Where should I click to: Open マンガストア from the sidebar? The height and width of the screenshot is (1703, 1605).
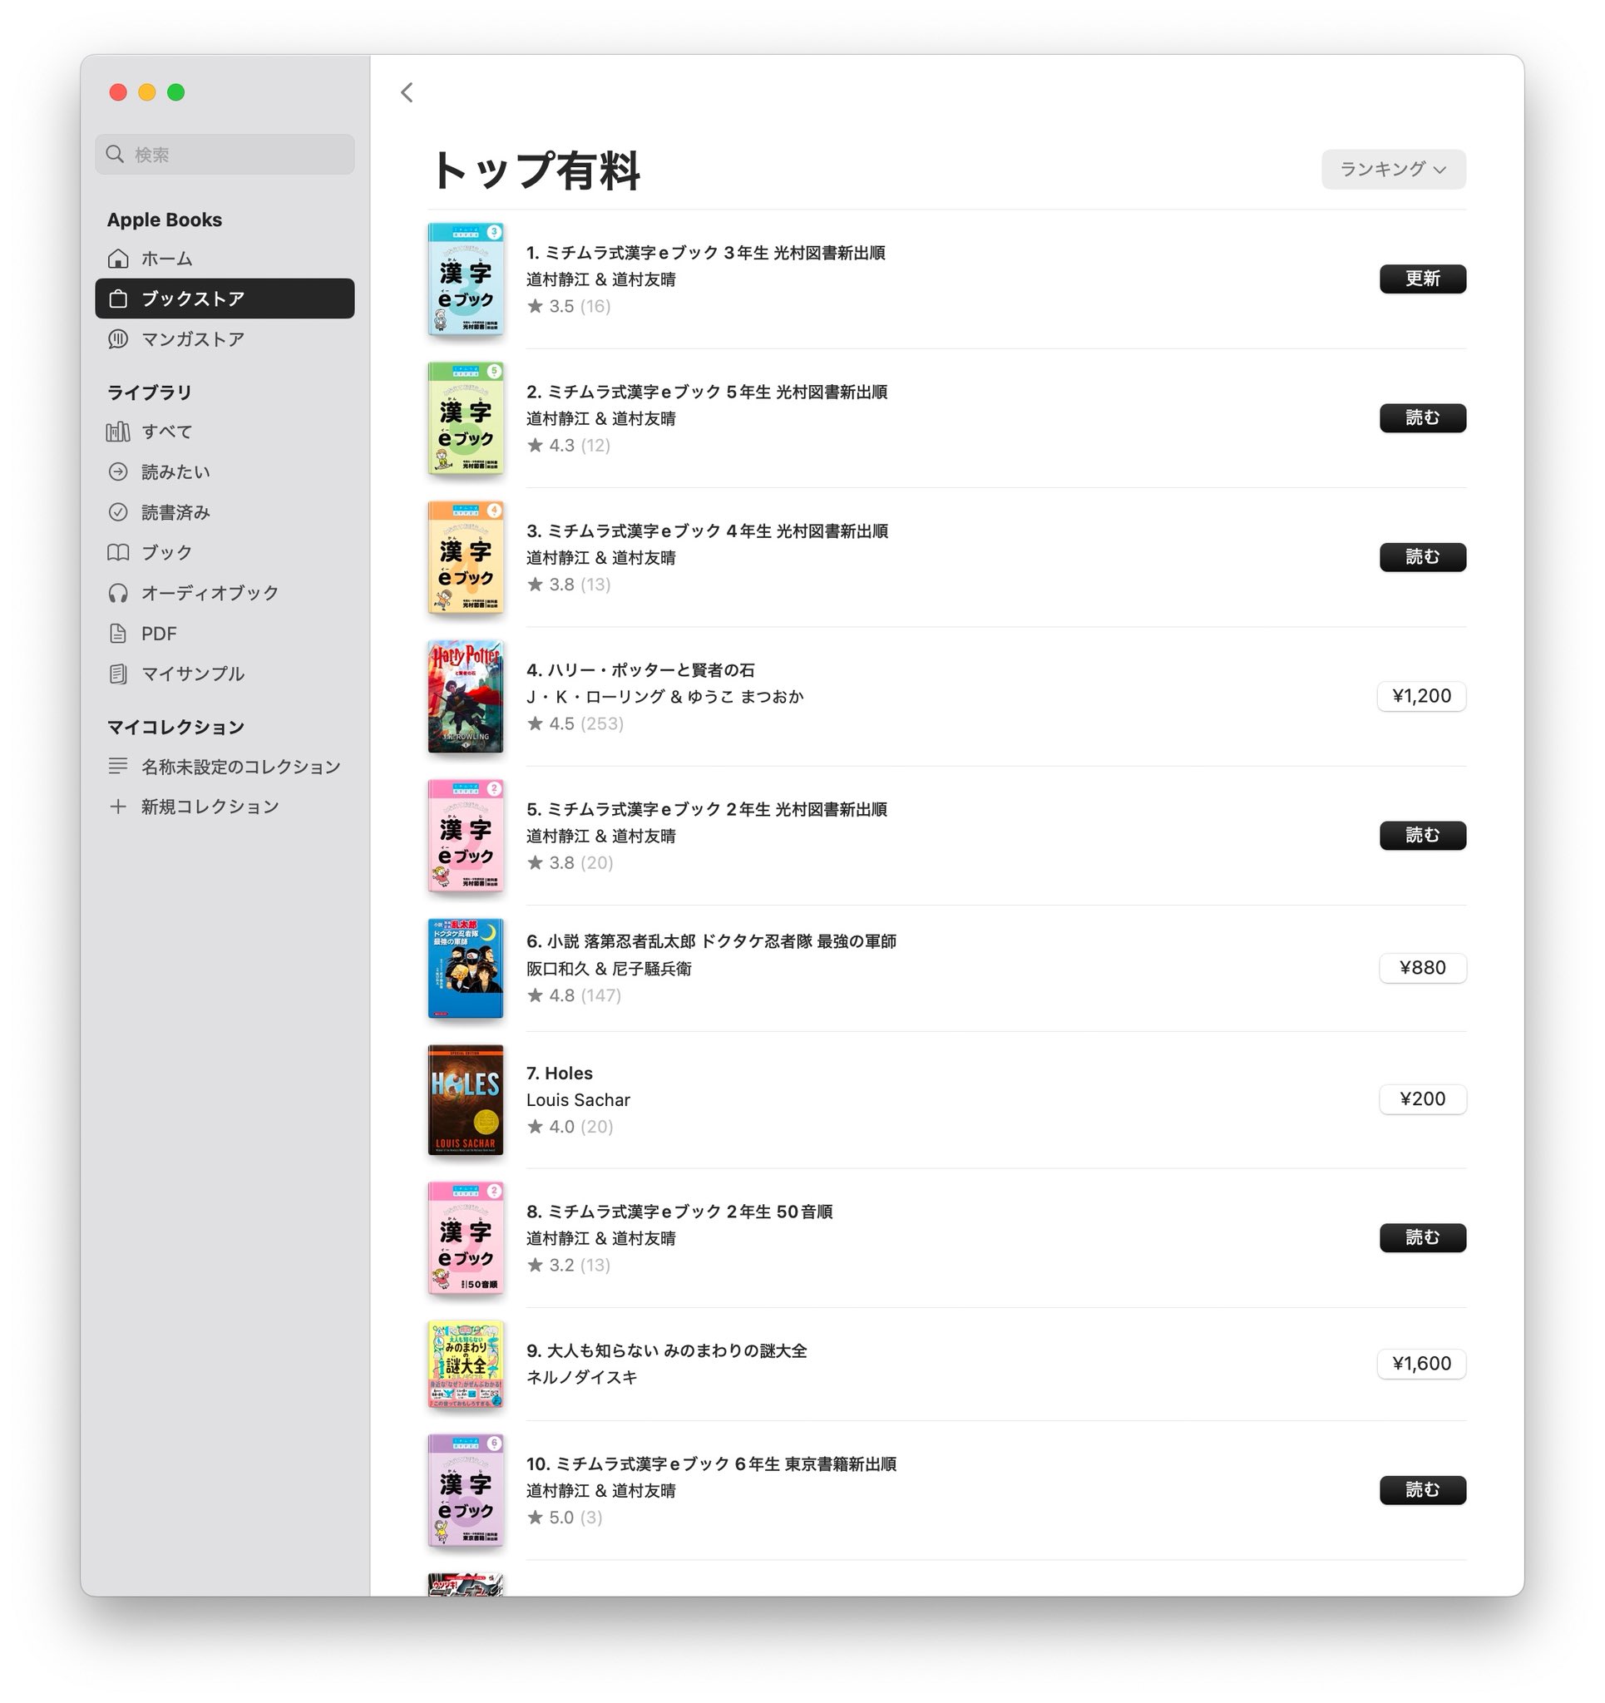pos(225,339)
